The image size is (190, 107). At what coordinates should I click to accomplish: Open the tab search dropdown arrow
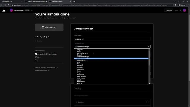point(174,1)
